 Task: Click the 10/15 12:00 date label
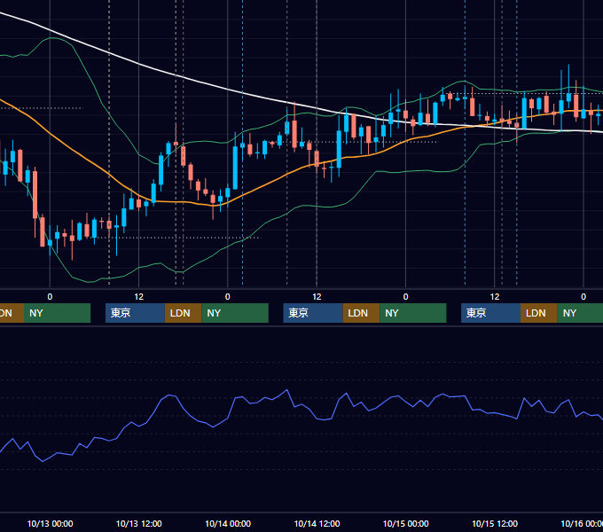(495, 523)
